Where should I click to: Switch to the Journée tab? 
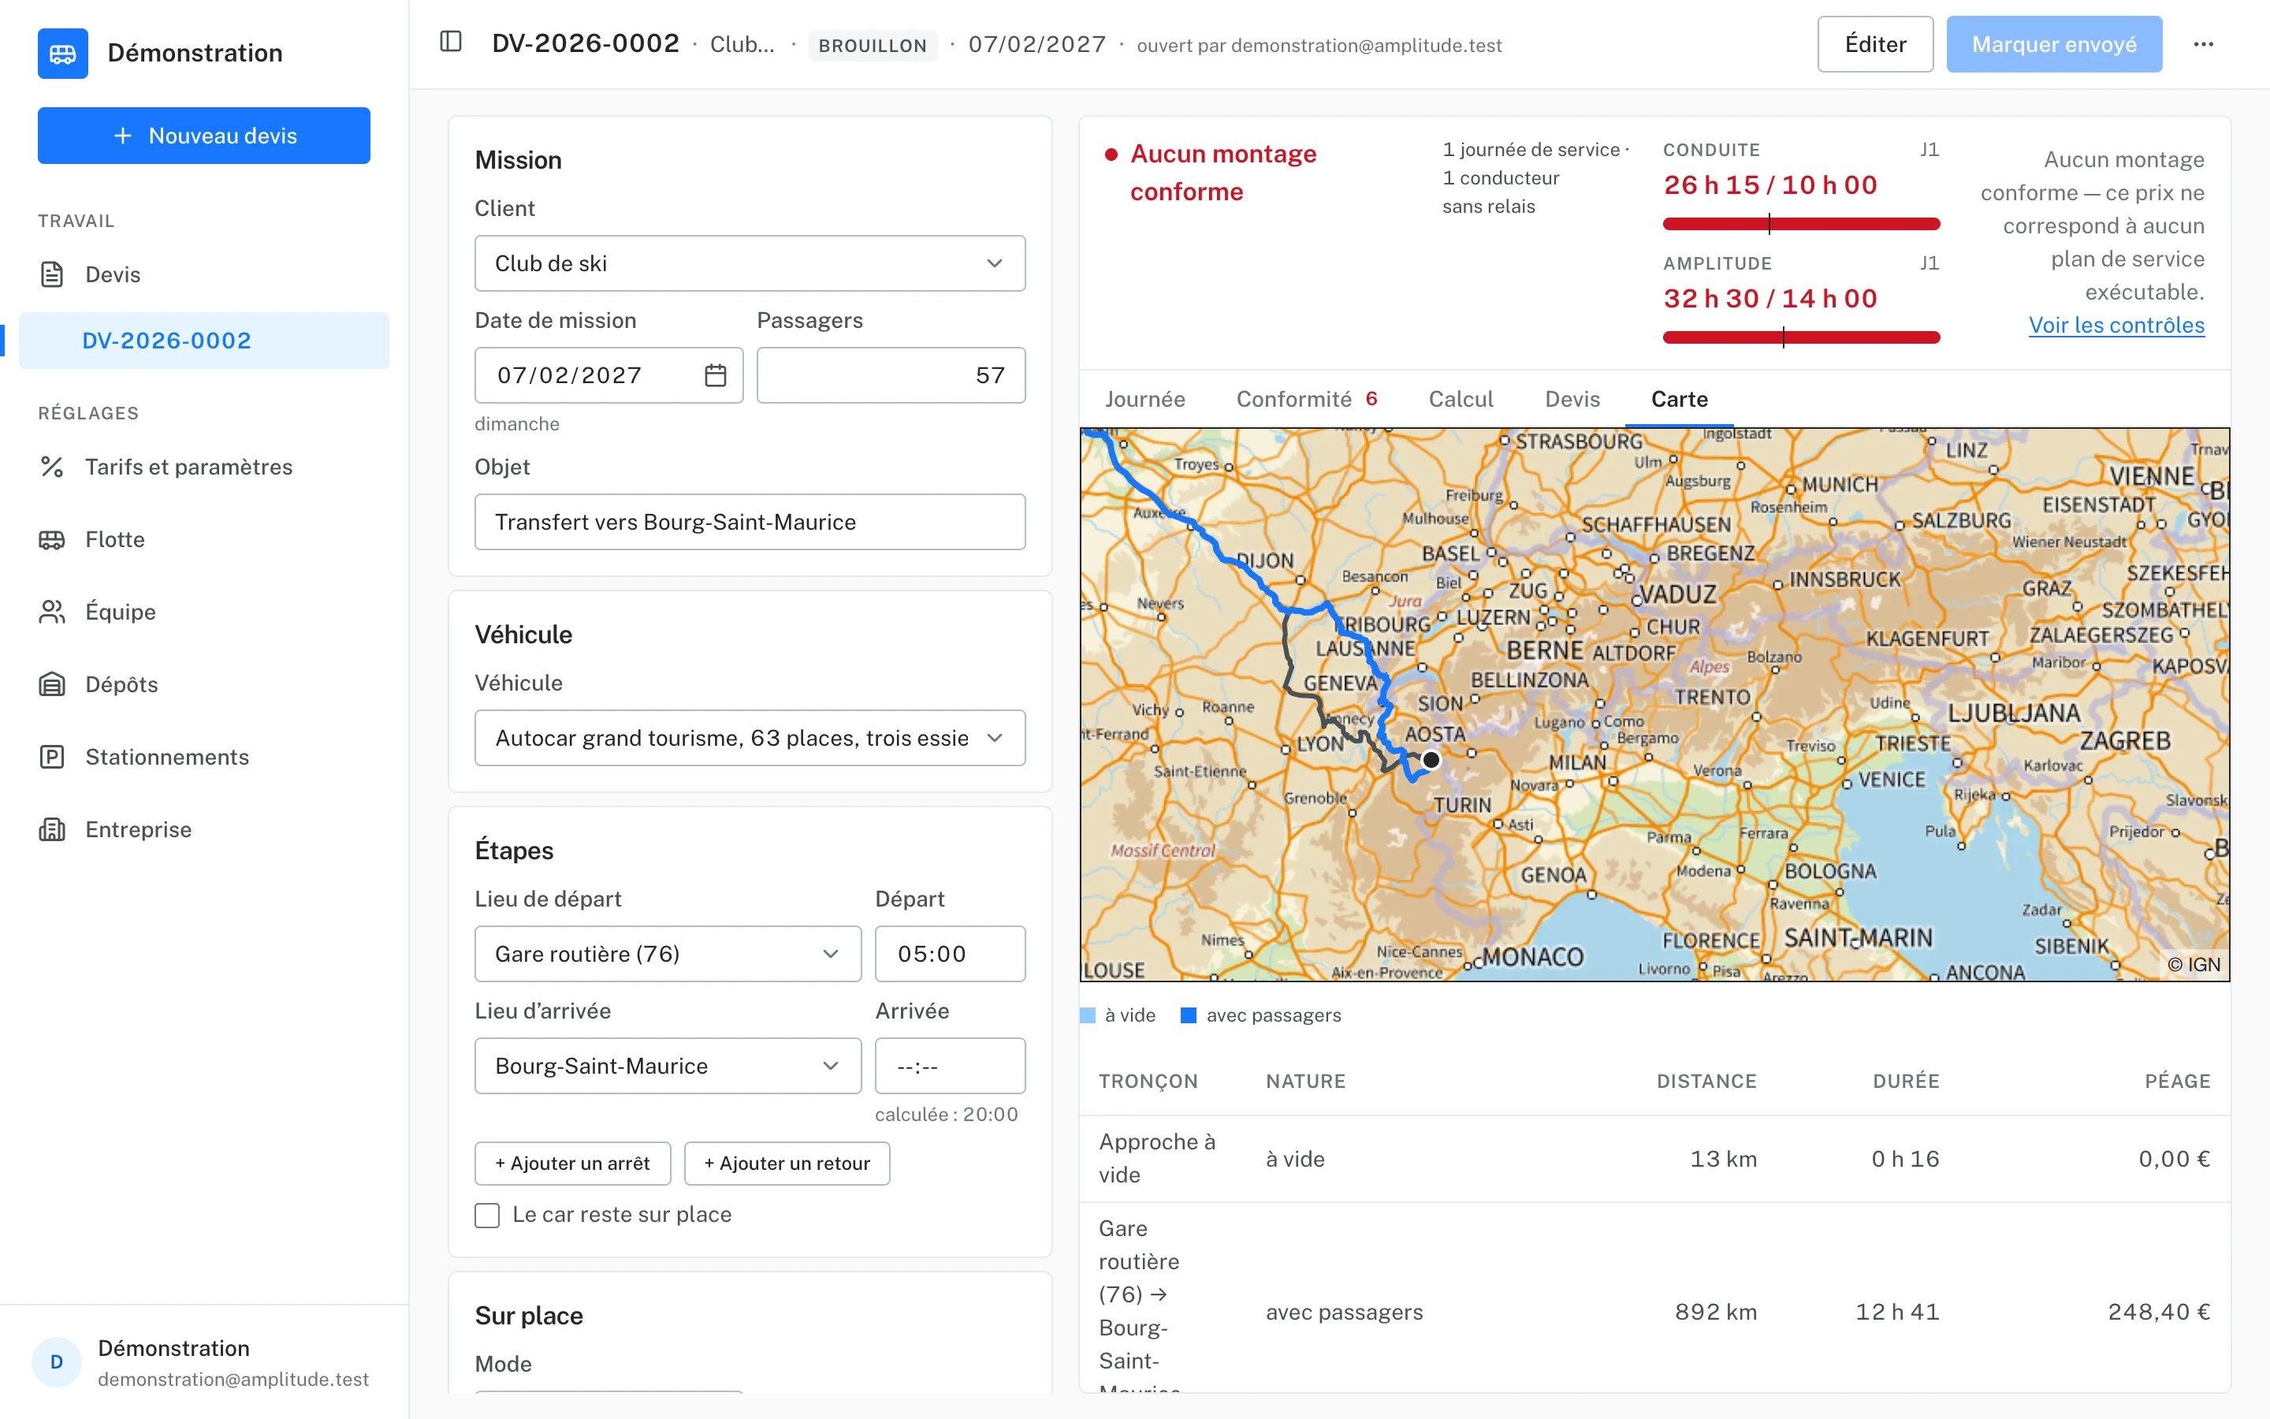(1144, 399)
